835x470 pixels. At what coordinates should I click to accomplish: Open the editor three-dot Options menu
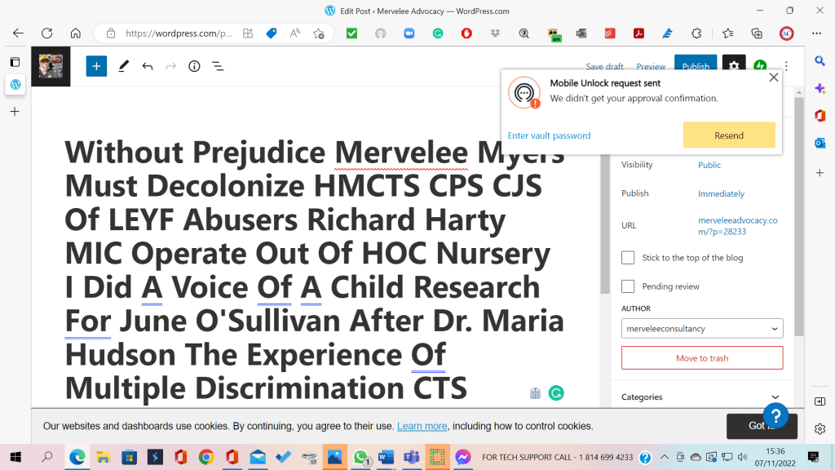pos(786,66)
